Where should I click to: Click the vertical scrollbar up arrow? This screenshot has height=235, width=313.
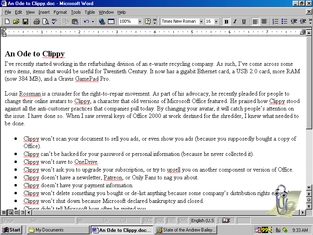[x=309, y=32]
